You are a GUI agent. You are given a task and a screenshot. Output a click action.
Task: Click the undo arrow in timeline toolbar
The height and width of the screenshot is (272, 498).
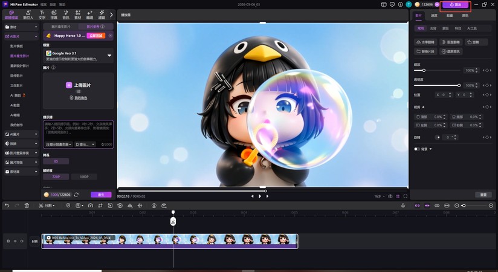pos(7,206)
